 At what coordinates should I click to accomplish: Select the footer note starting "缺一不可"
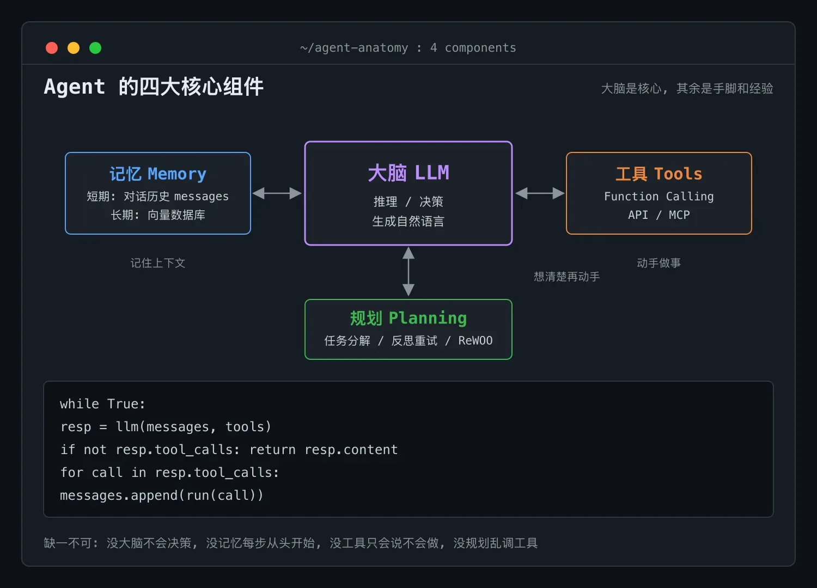point(291,543)
